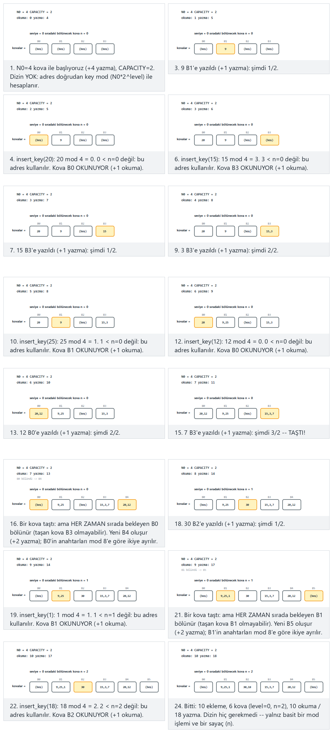Select highlighted B2 bucket with 30 in step 22
Viewport: 333px width, 733px height.
[83, 687]
